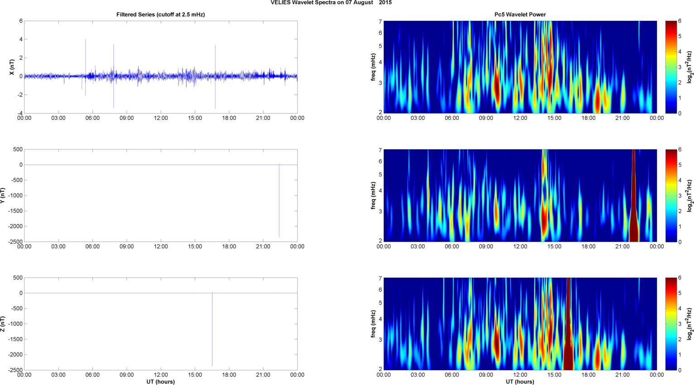Click the "6" tick on the X series axis
The width and height of the screenshot is (694, 385).
(x=21, y=21)
